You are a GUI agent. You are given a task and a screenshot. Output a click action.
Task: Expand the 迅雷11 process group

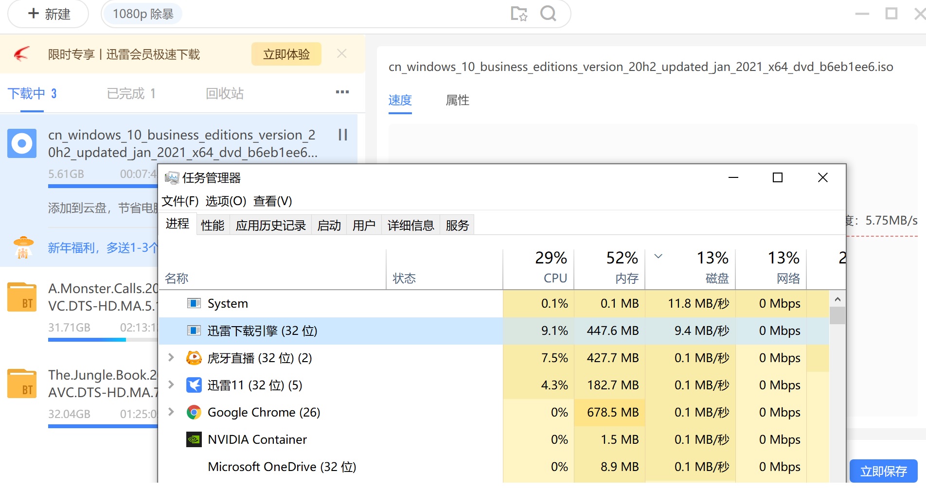(x=171, y=385)
